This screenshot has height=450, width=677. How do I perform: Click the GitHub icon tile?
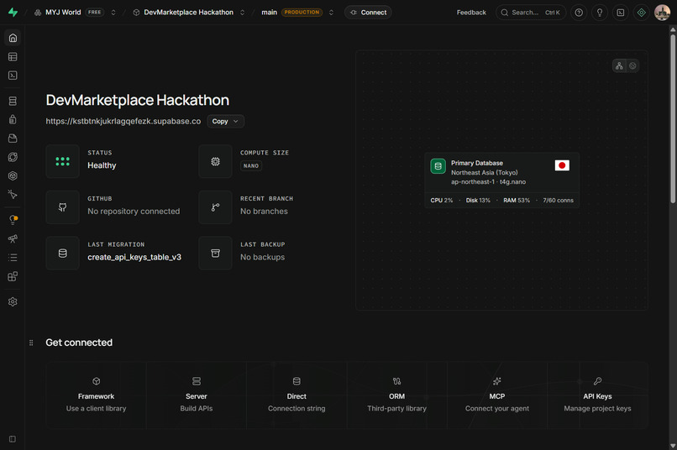click(x=63, y=207)
